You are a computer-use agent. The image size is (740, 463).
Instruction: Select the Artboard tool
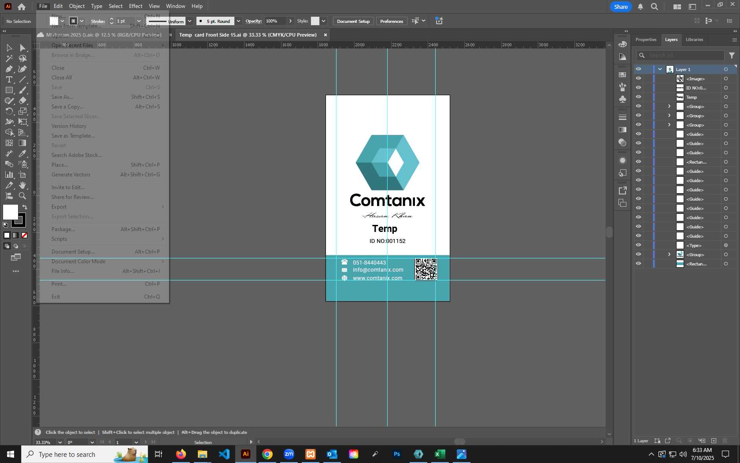[22, 175]
